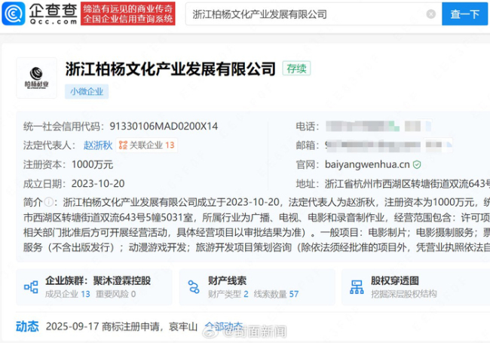
Task: Open the 全部动态 link
Action: 224,326
